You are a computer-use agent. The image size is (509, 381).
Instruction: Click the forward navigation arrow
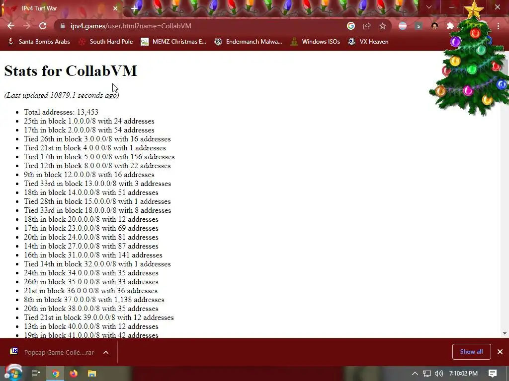click(x=27, y=26)
